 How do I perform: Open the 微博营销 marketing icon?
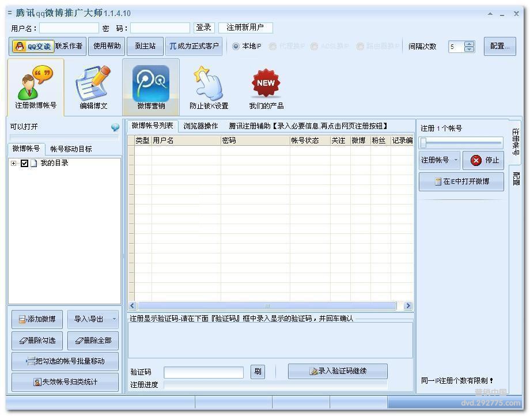tap(151, 87)
